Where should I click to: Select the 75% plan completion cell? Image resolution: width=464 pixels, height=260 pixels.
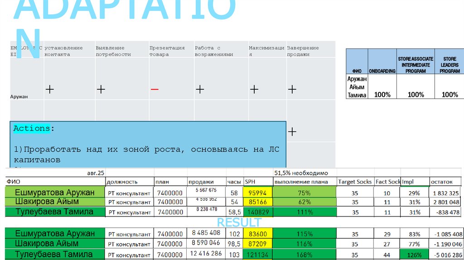(304, 193)
